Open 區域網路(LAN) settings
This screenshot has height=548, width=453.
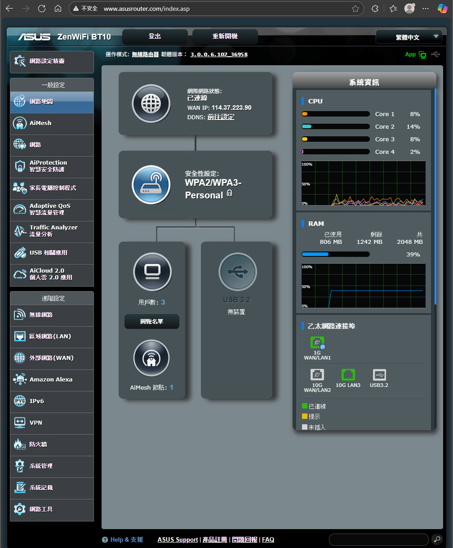point(52,337)
